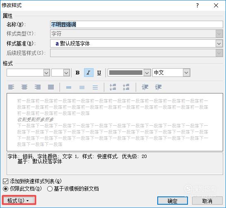
Task: Click the 基于: 默认段落字体 description line
Action: pos(40,162)
